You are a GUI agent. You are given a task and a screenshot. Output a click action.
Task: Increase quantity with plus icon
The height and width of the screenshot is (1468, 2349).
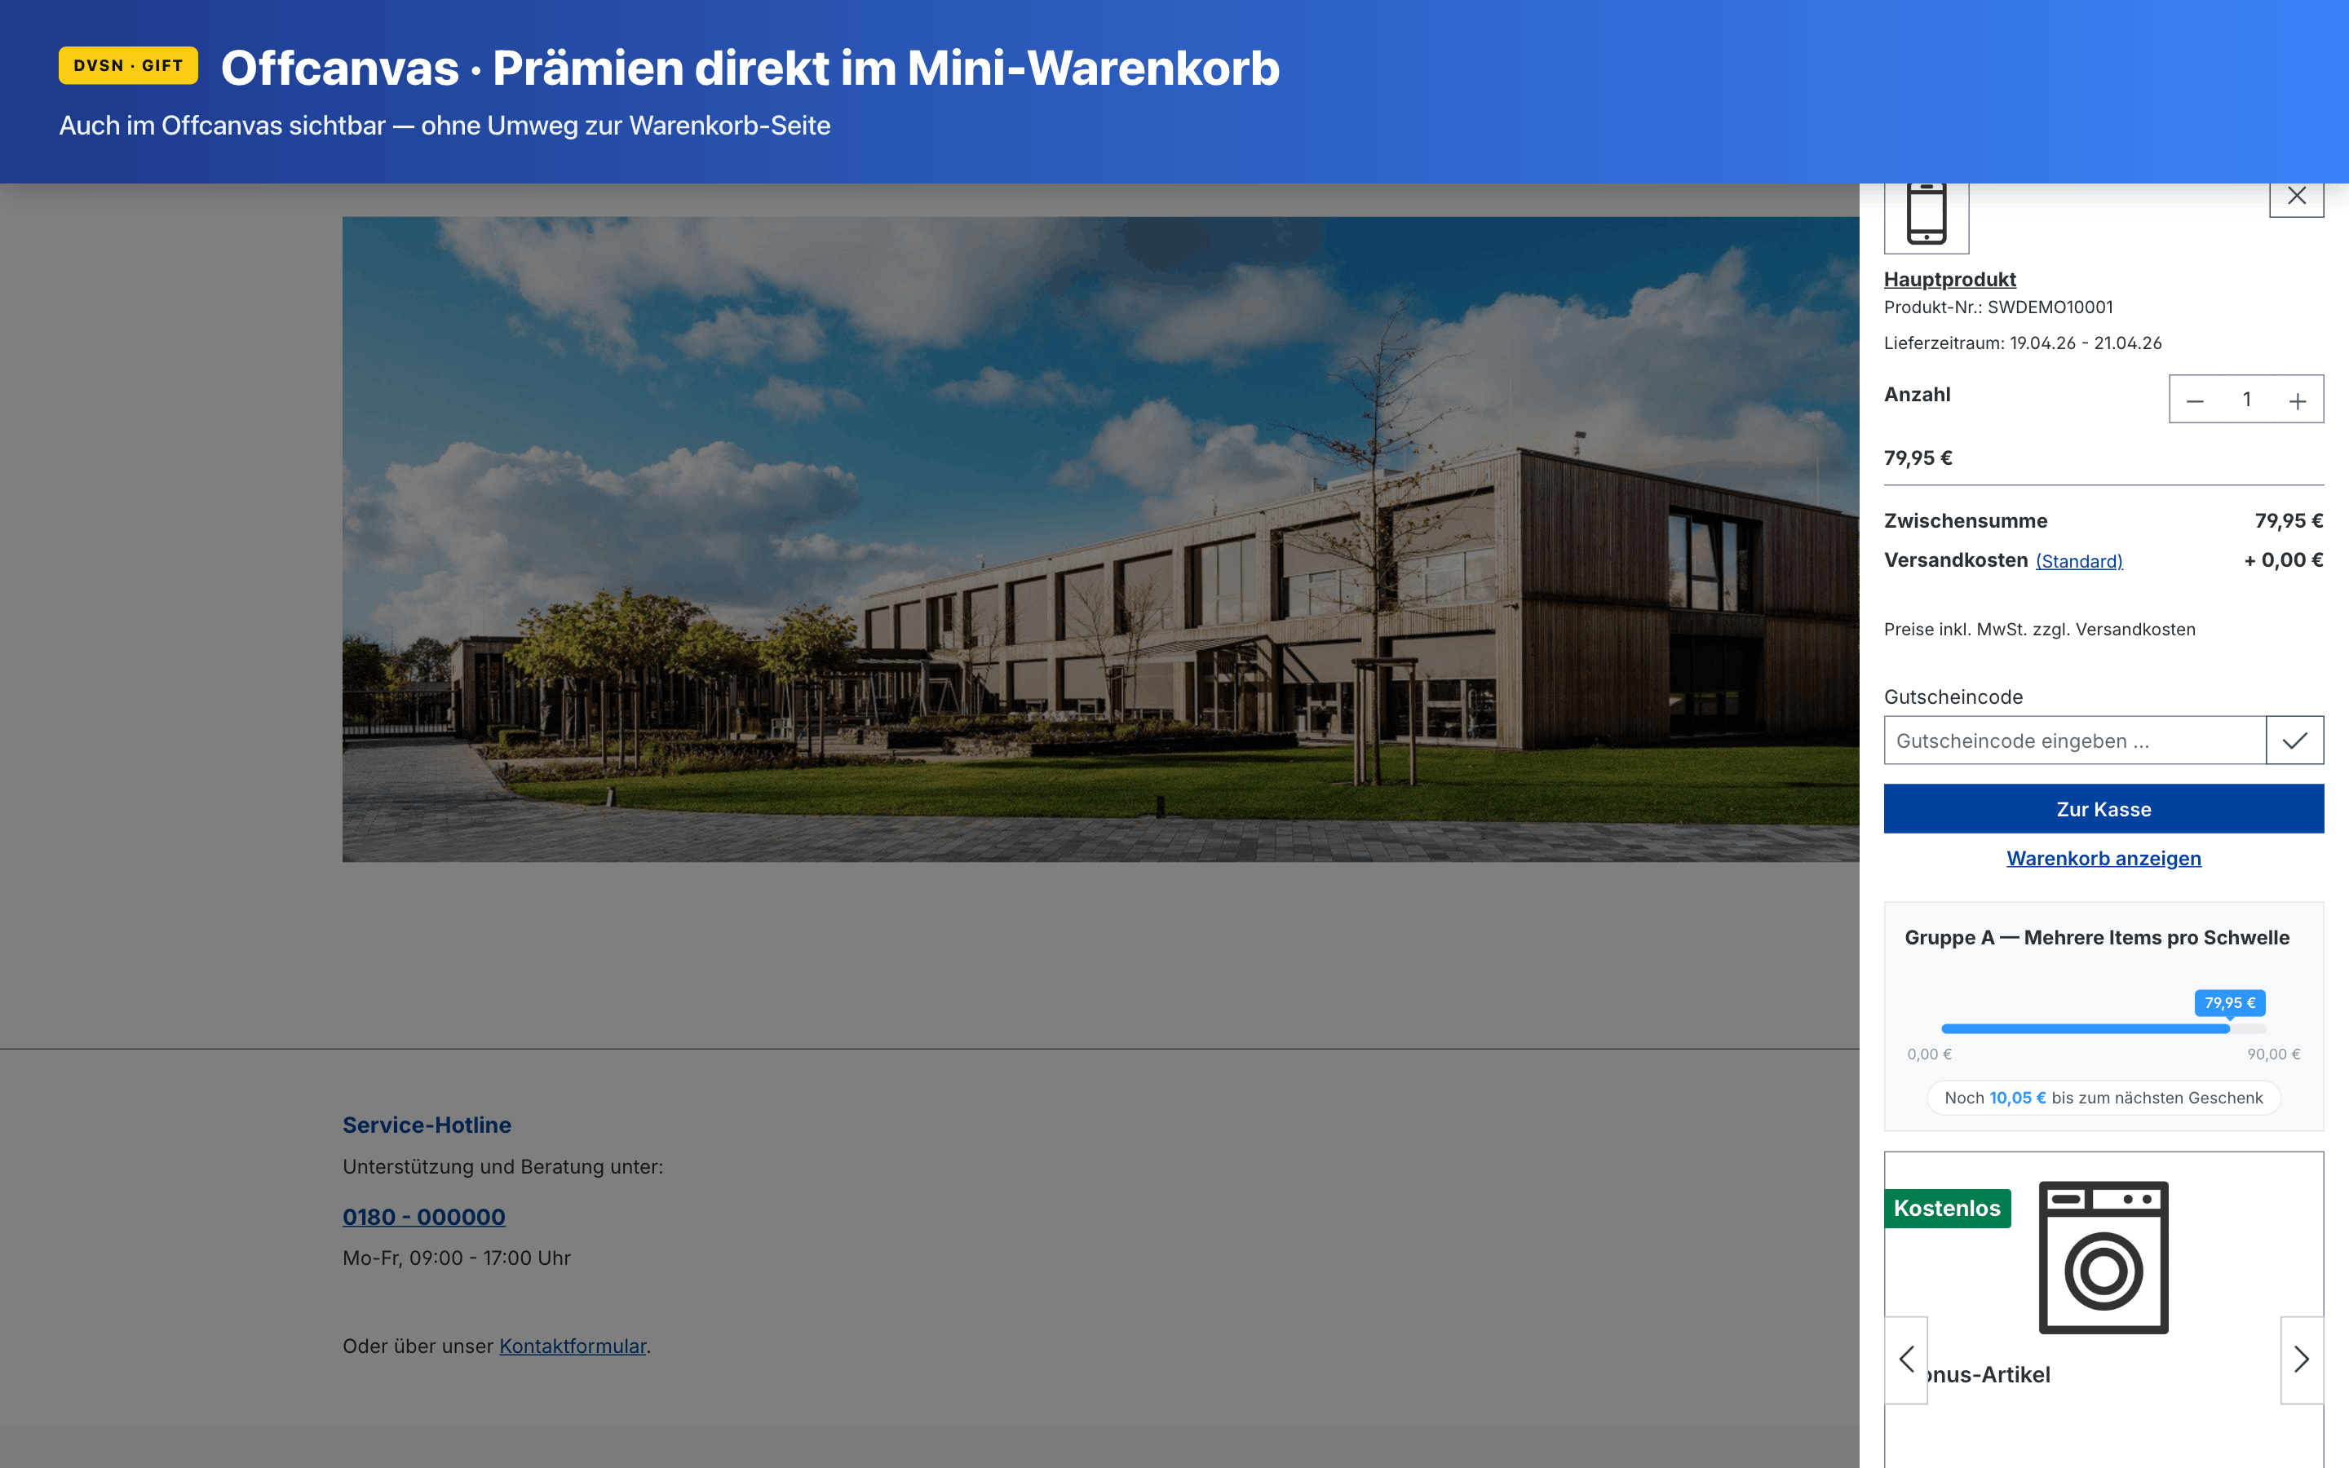[2297, 400]
